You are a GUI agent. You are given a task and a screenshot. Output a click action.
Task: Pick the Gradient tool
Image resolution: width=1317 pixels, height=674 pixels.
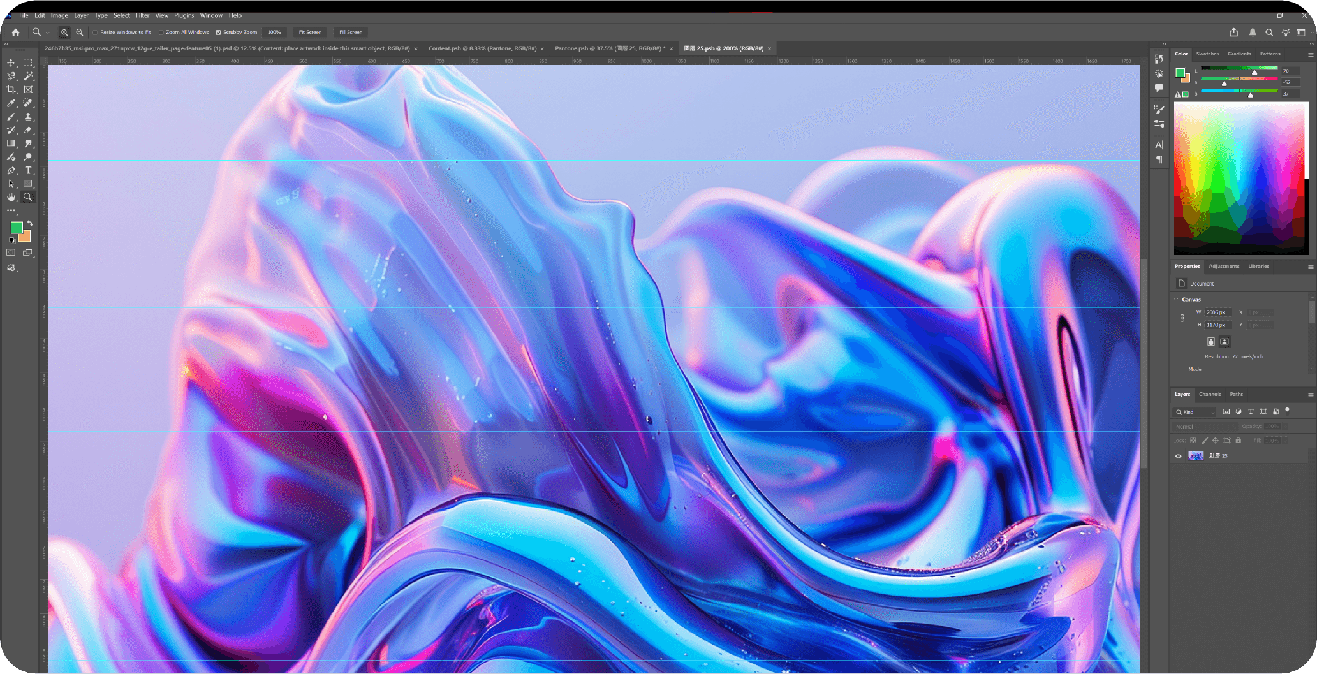point(11,143)
